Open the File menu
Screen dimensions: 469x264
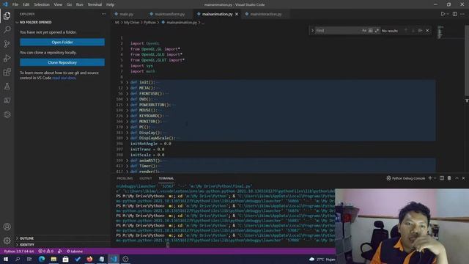tap(15, 4)
